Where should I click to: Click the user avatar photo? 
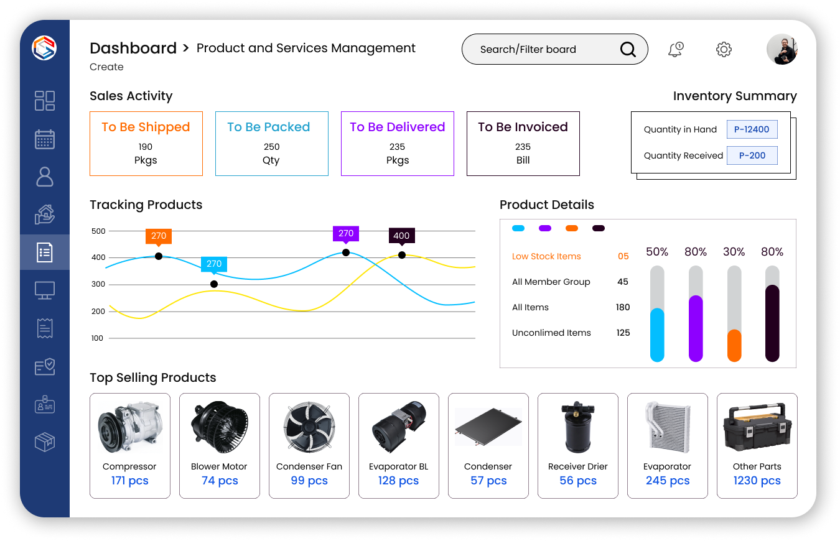(x=782, y=49)
